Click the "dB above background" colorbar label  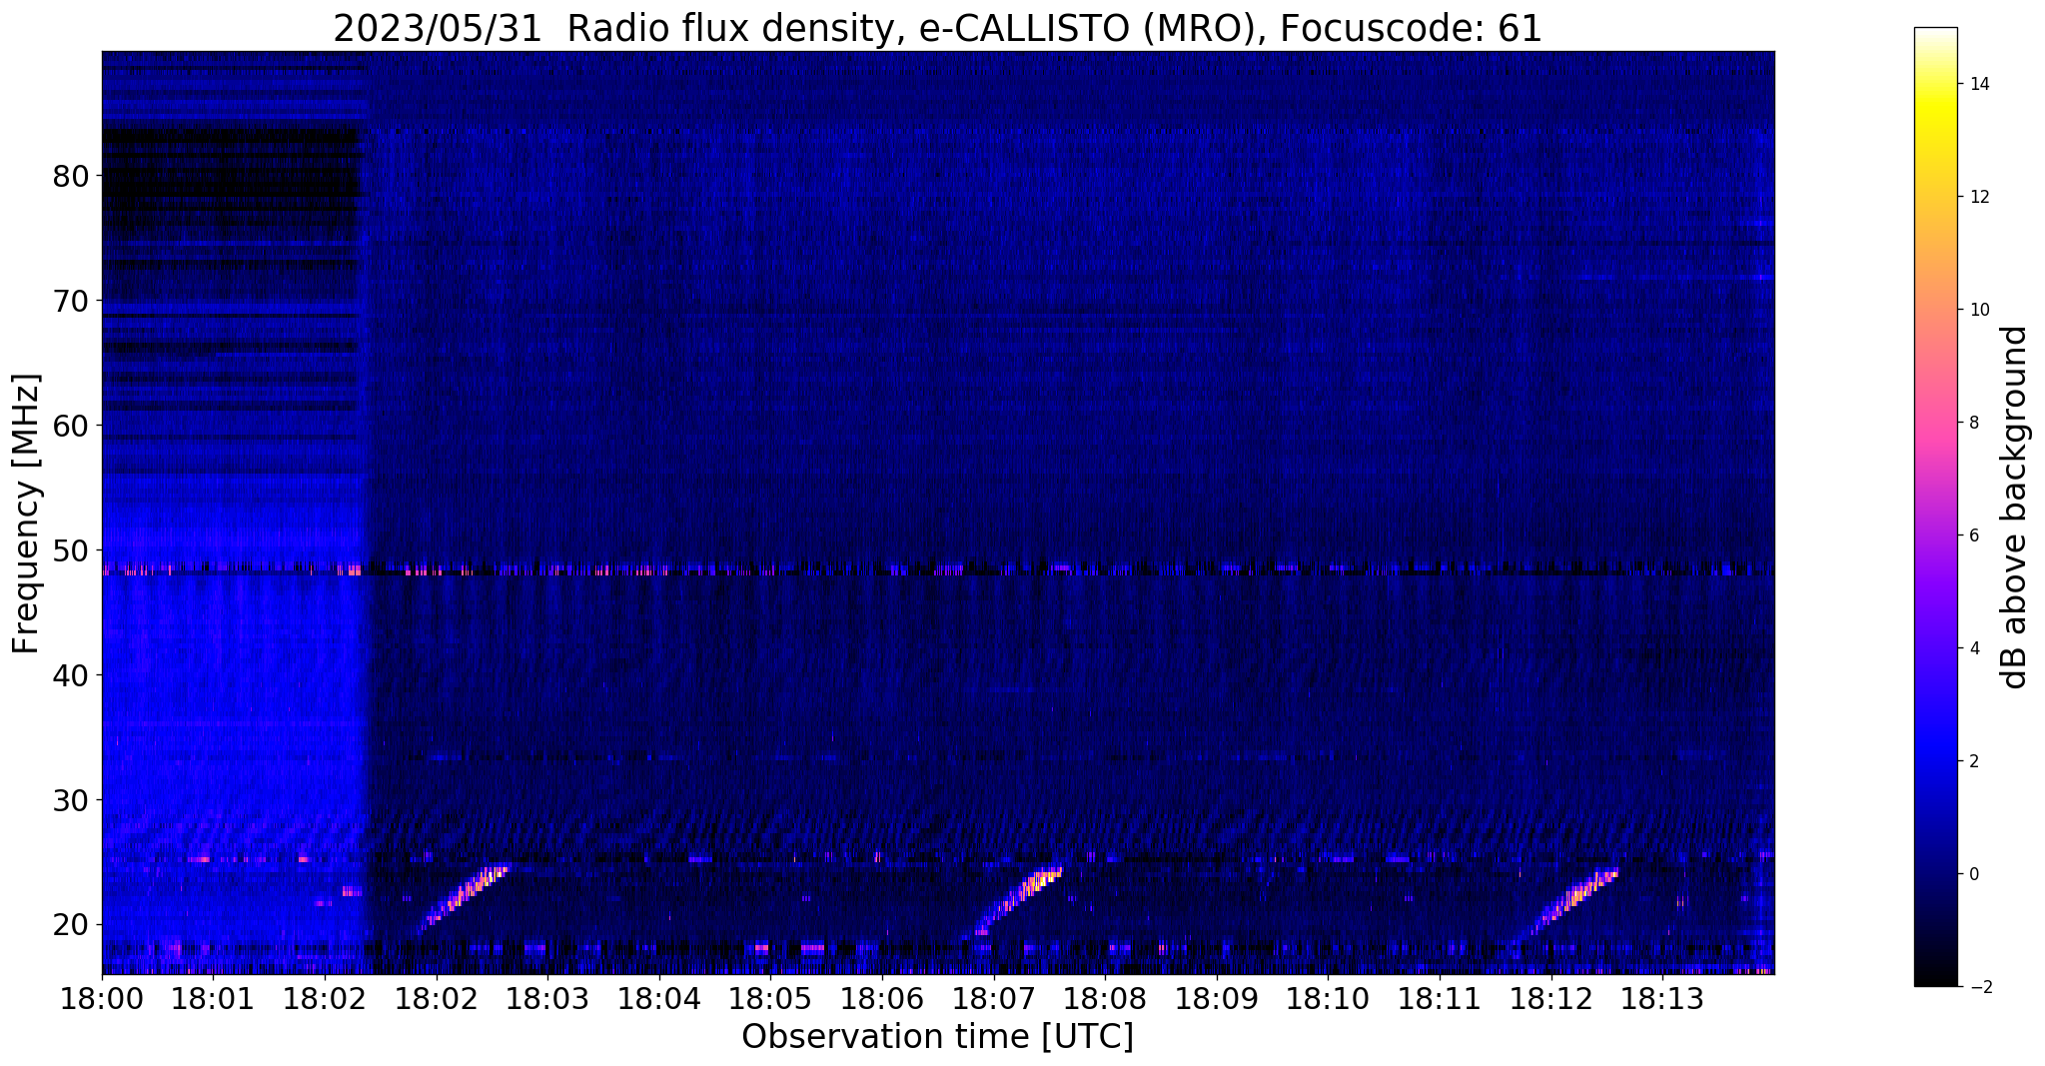click(2015, 508)
